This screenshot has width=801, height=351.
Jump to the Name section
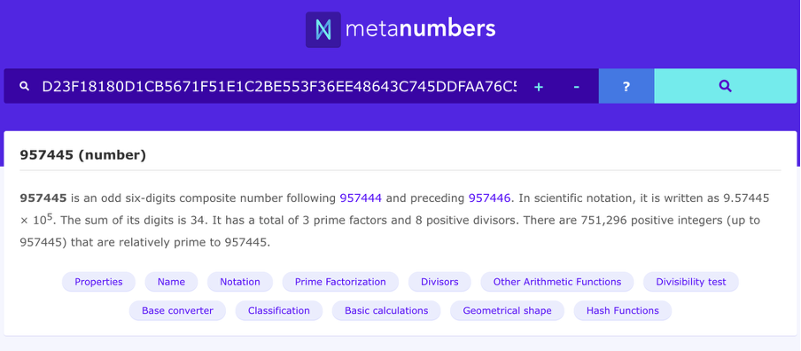click(x=171, y=282)
